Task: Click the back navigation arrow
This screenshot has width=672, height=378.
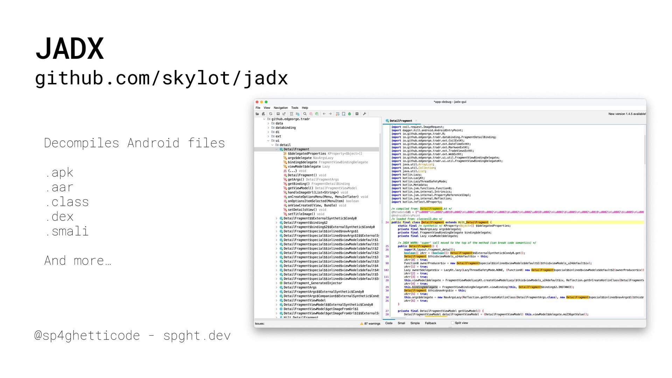Action: click(324, 114)
